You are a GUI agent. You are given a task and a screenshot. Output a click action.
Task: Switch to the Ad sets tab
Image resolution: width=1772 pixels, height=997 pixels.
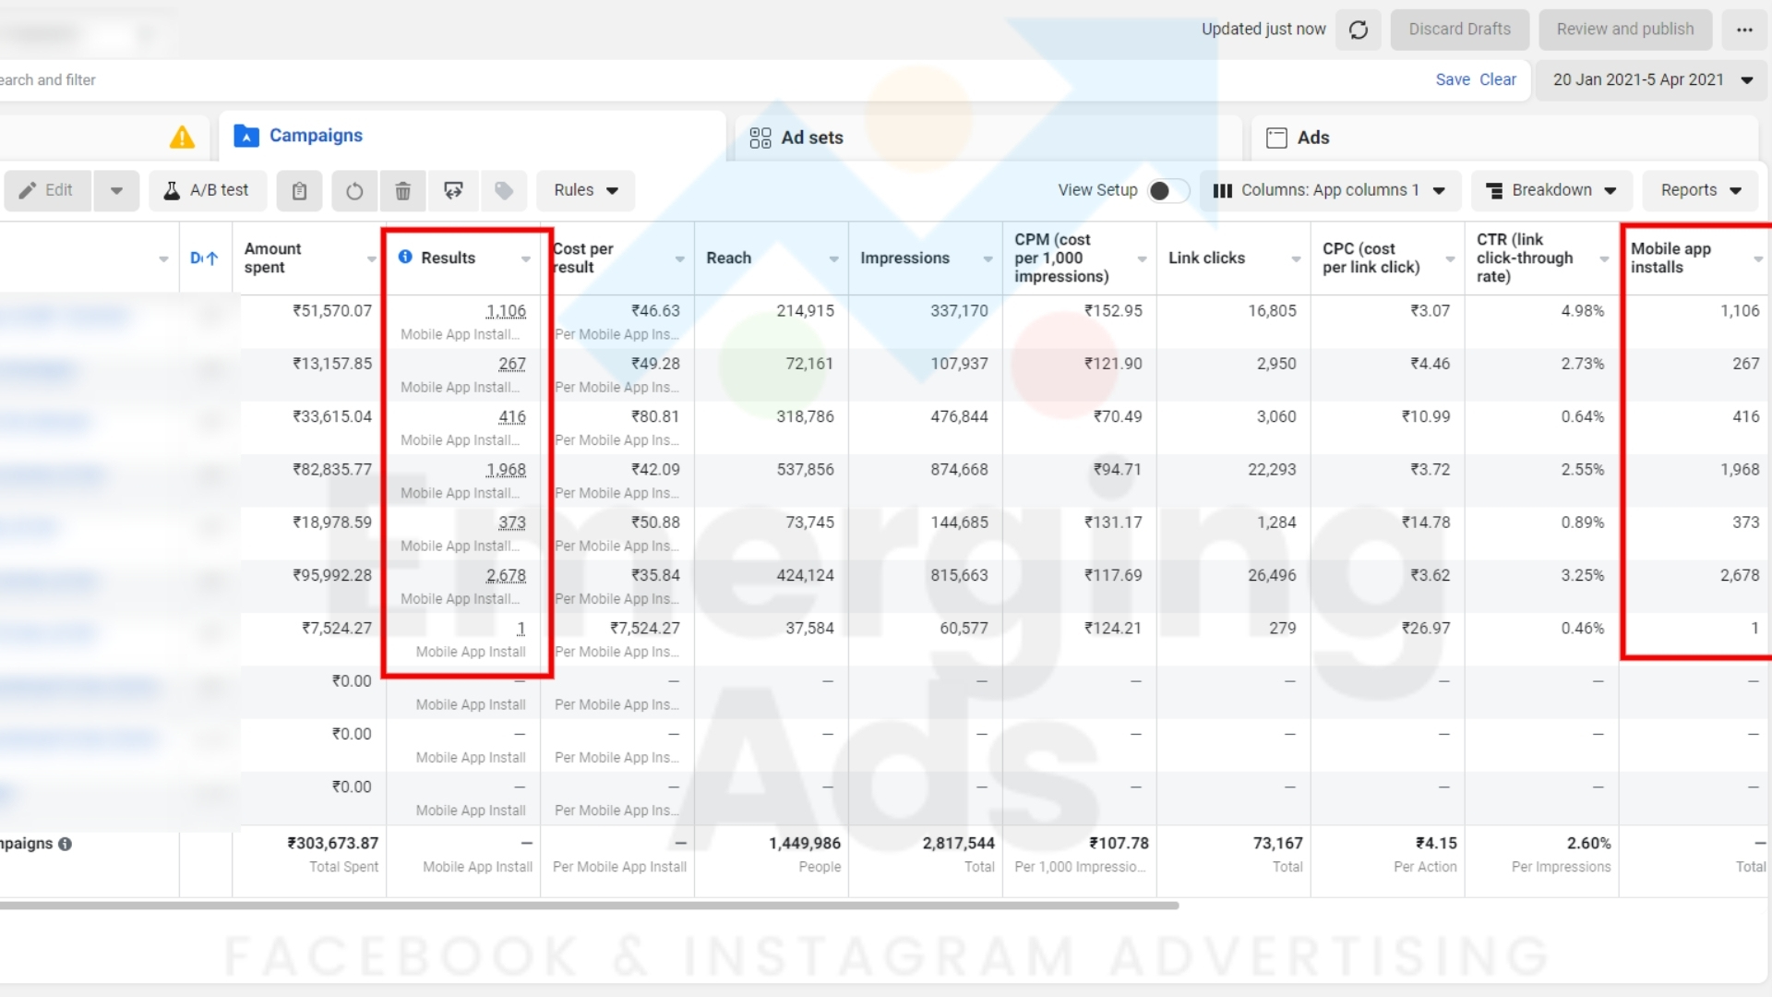tap(811, 138)
